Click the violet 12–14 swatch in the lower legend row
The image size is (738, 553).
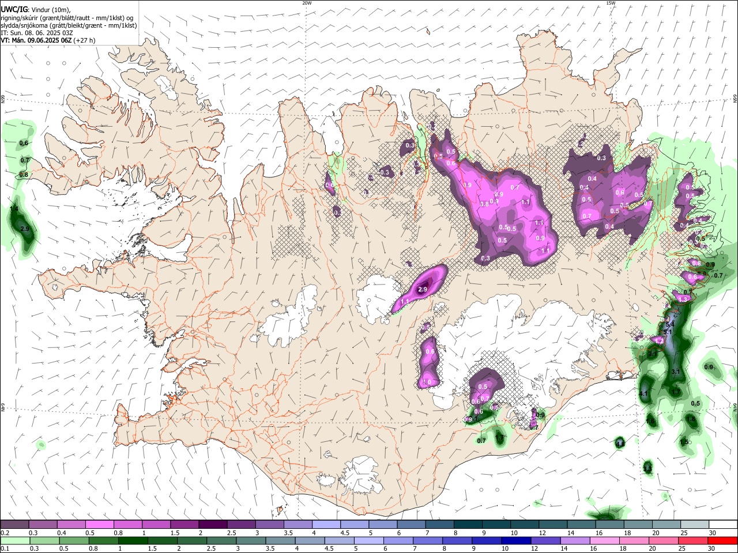(x=545, y=540)
